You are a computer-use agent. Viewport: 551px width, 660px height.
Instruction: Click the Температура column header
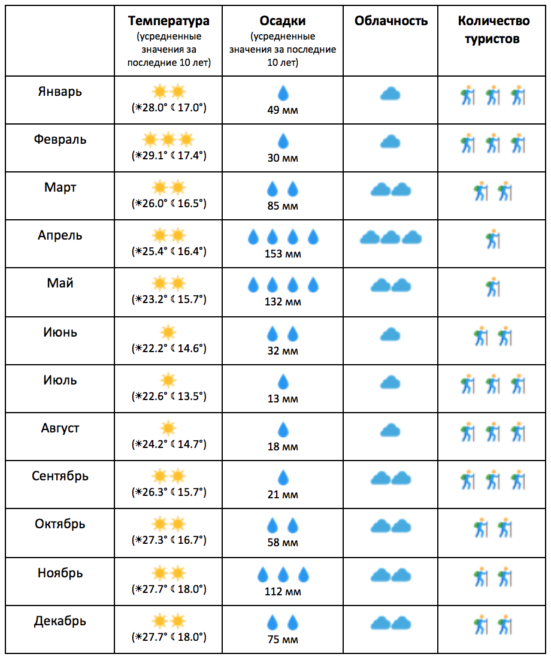tap(169, 20)
